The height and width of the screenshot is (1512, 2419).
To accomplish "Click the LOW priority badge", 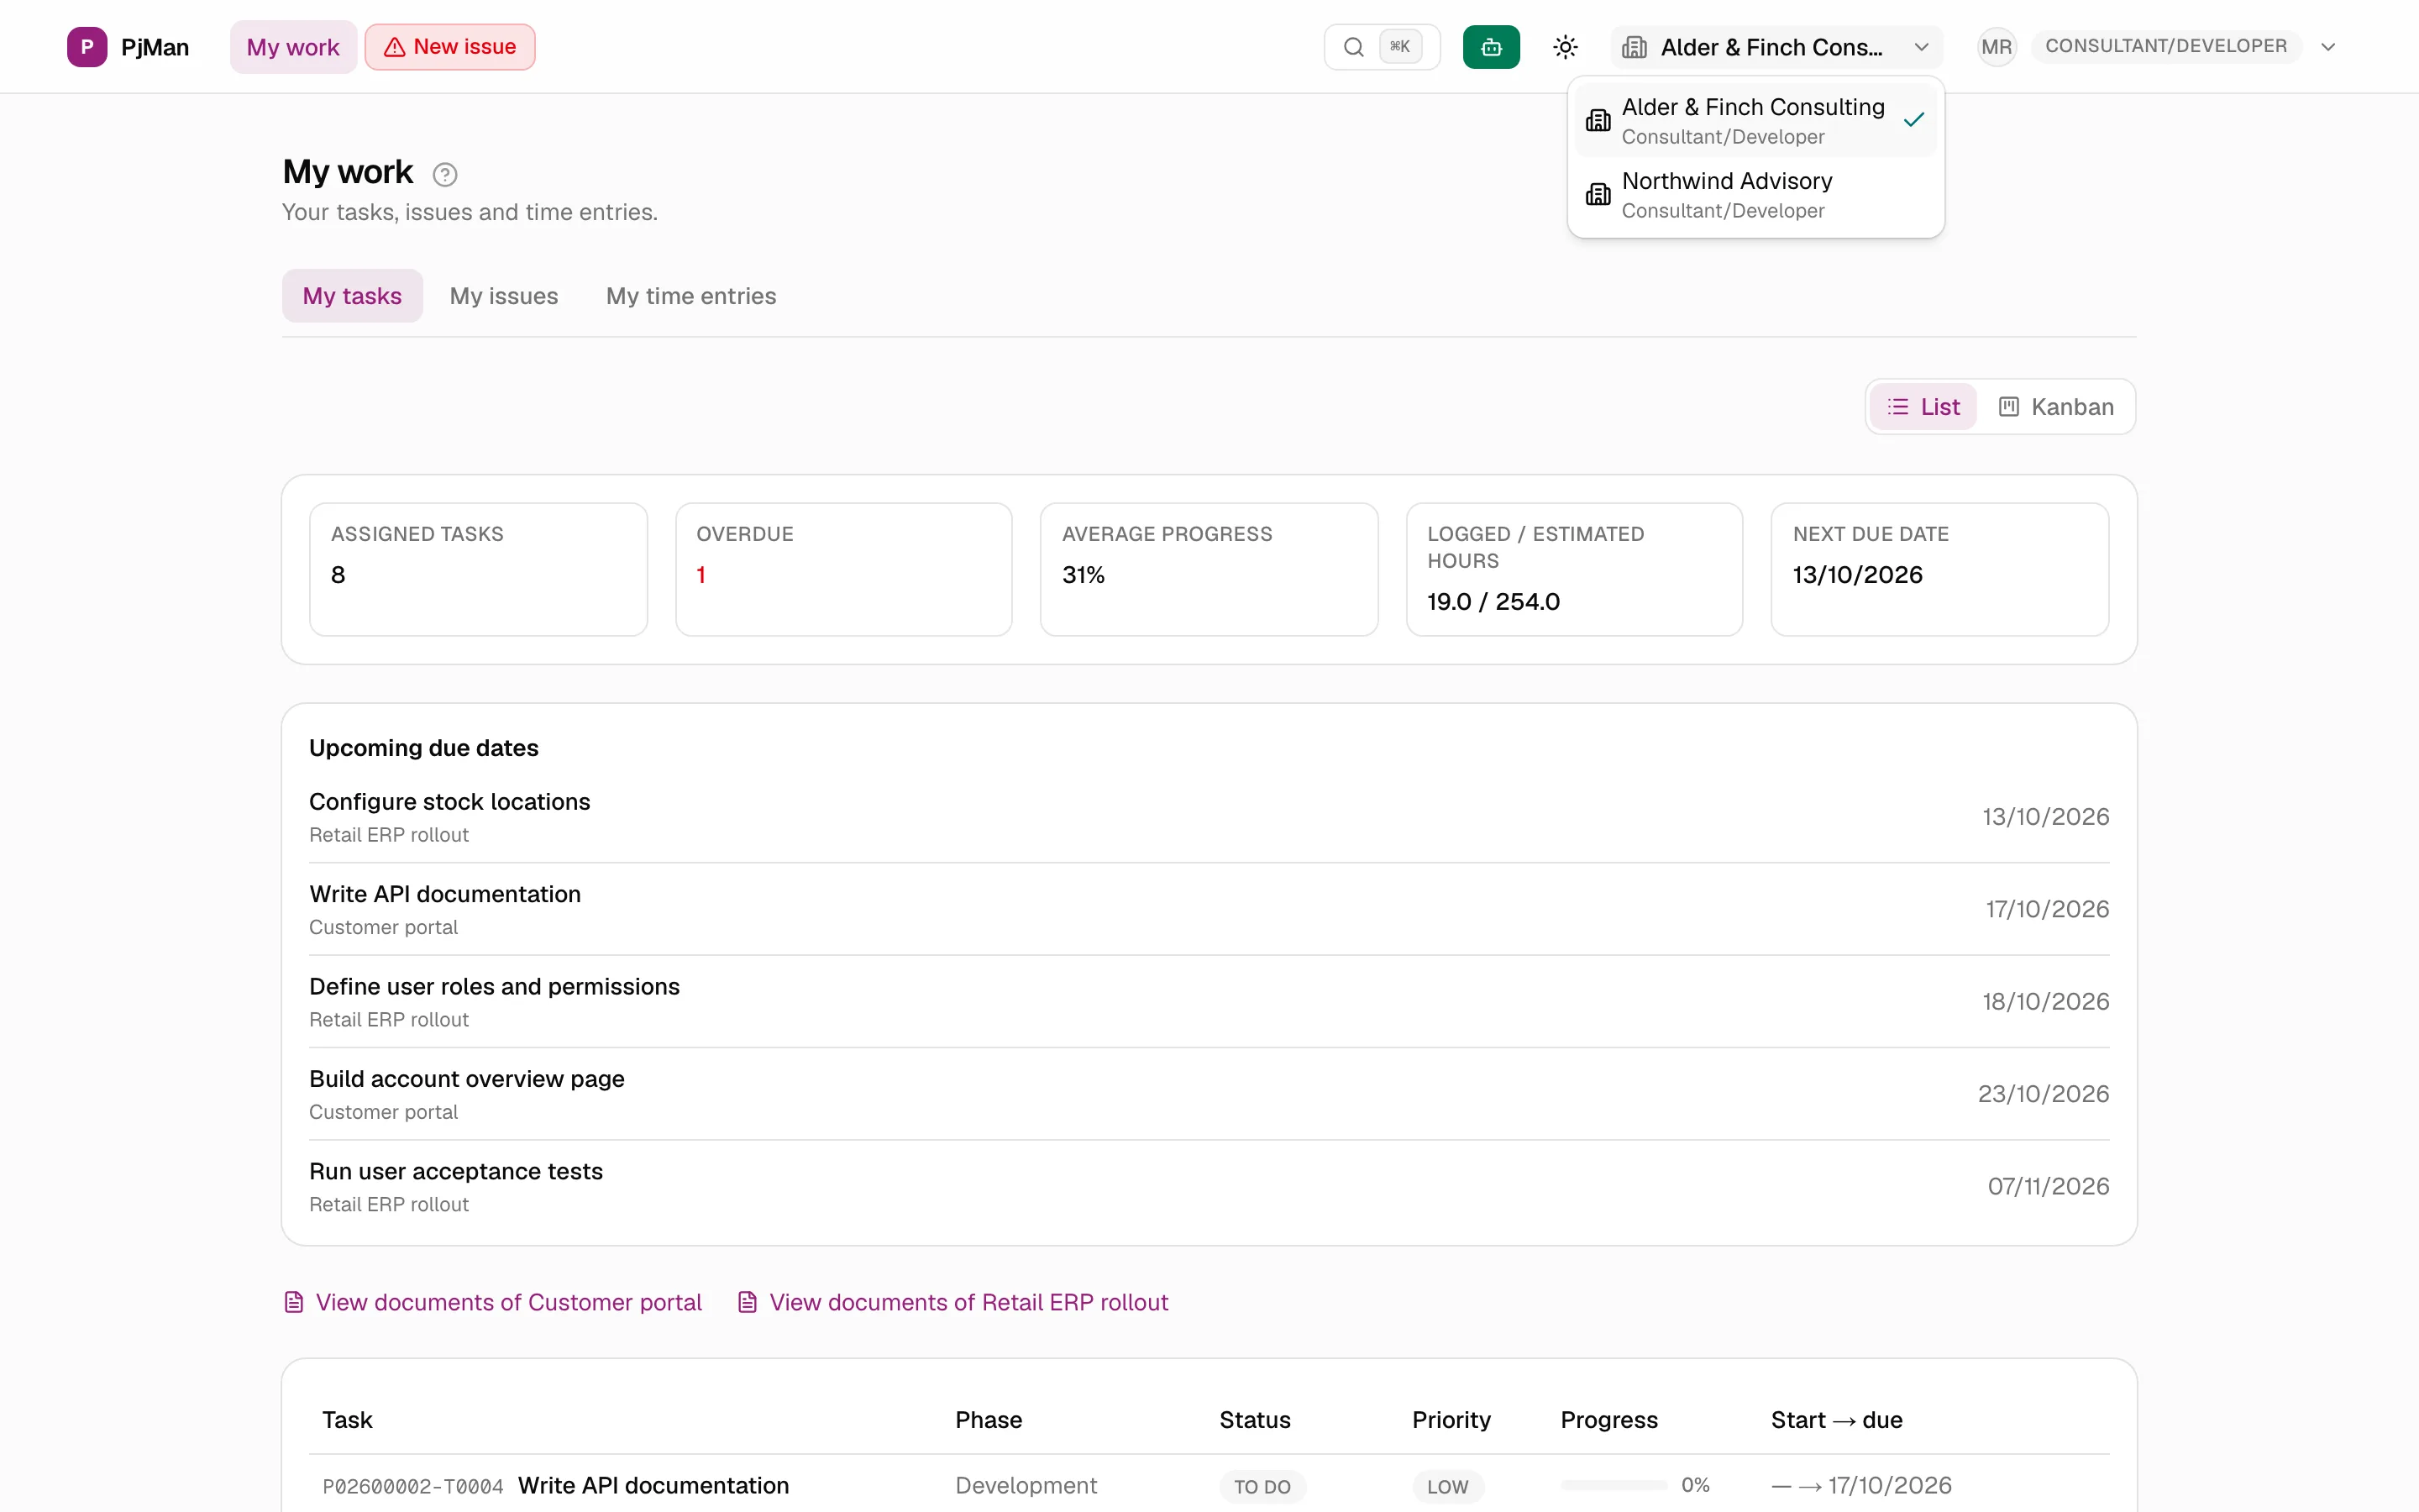I will 1447,1486.
